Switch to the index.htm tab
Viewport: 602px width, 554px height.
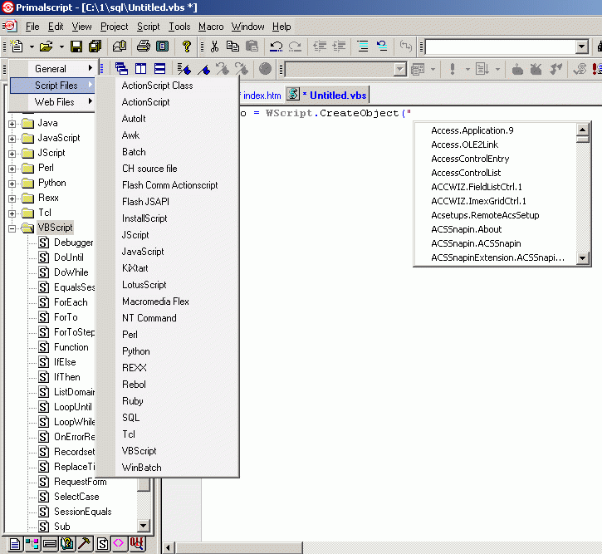tap(262, 96)
